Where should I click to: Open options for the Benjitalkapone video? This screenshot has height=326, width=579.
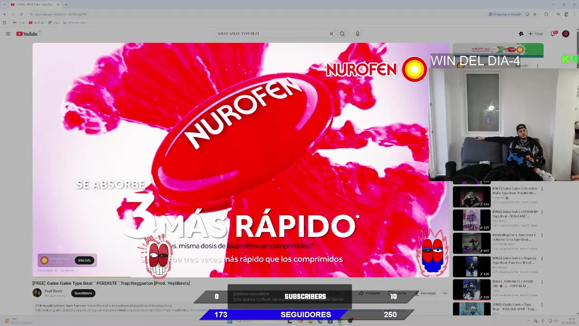coord(542,235)
